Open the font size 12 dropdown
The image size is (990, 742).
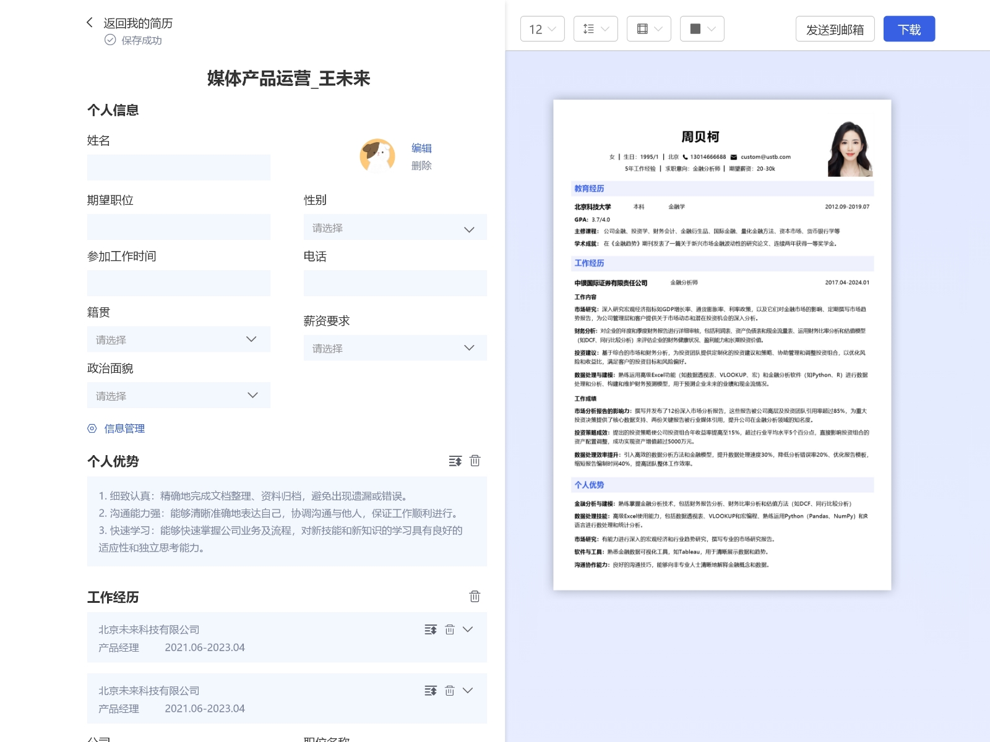pyautogui.click(x=543, y=29)
